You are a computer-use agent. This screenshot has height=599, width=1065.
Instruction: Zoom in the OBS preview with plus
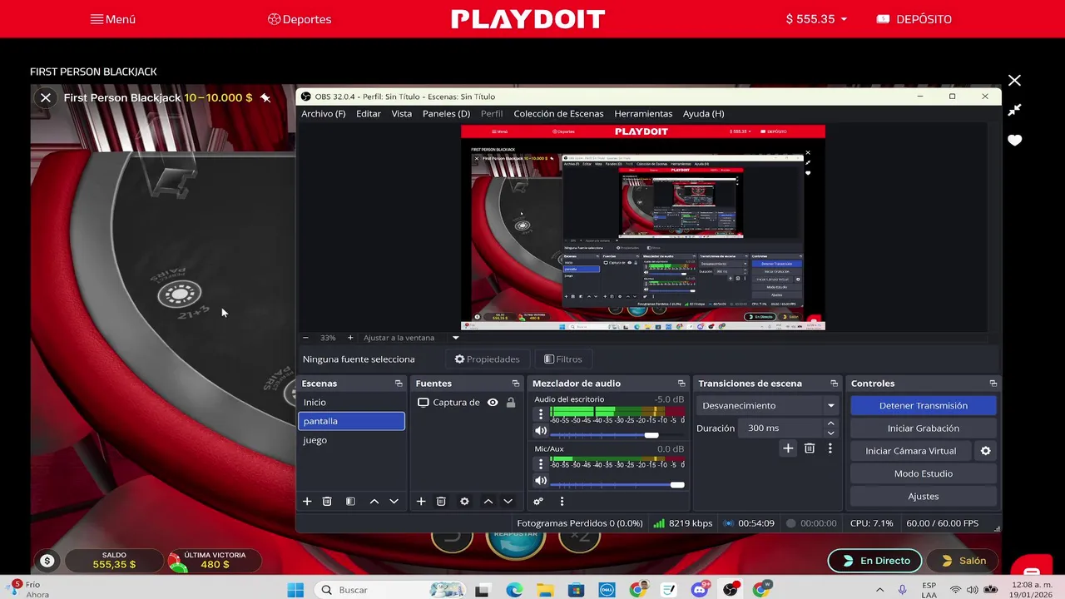point(350,338)
